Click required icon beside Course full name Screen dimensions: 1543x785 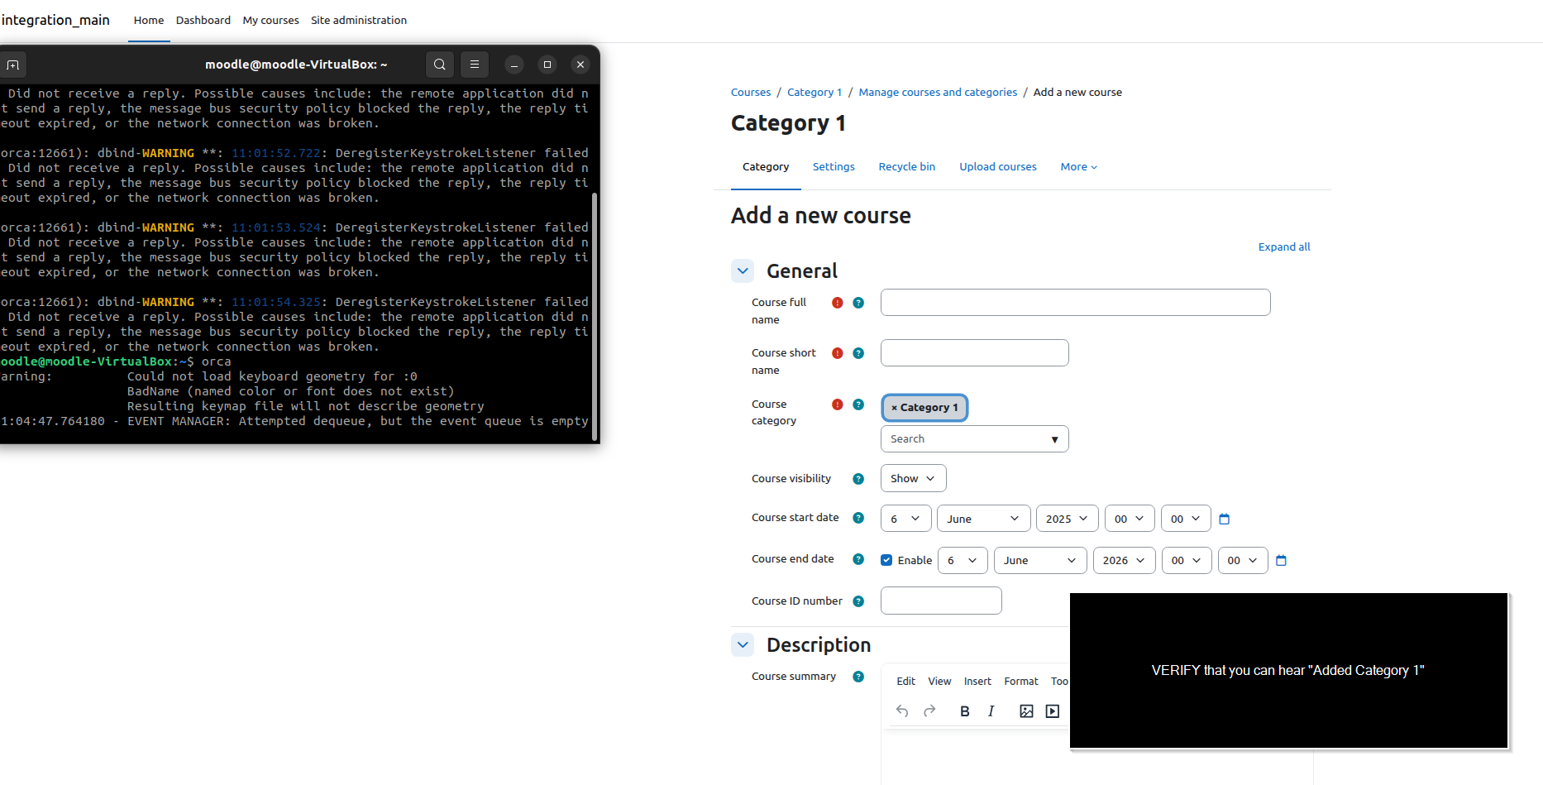pos(838,303)
